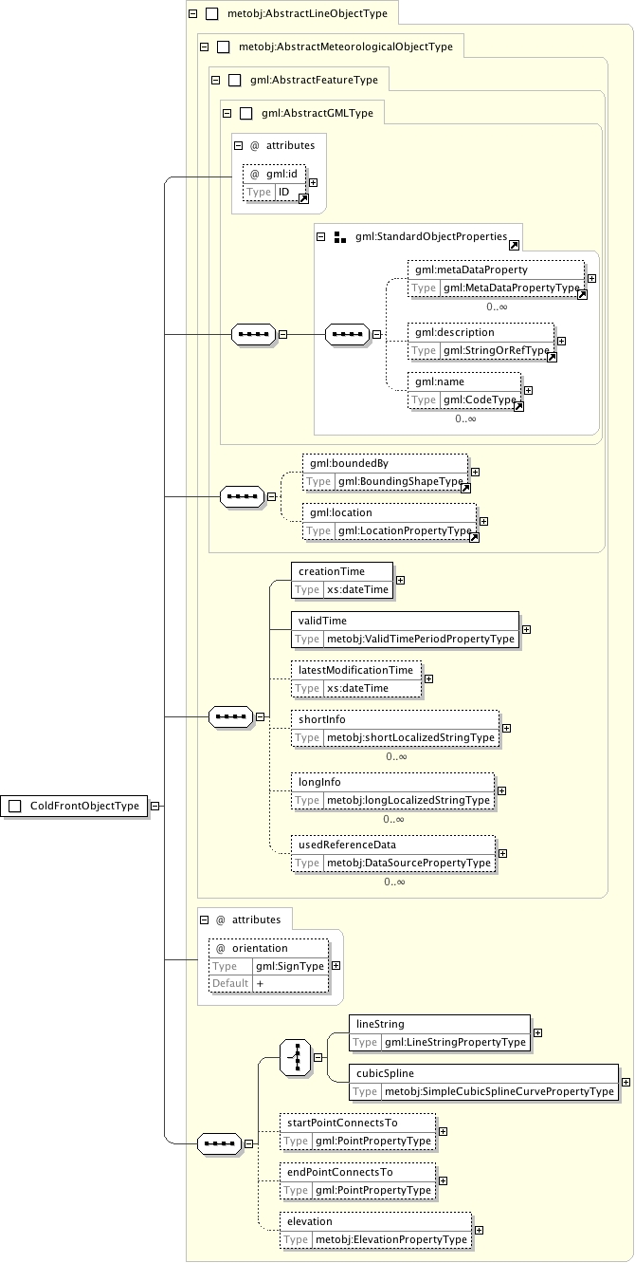Expand the gml:id attribute
635x1263 pixels.
314,183
